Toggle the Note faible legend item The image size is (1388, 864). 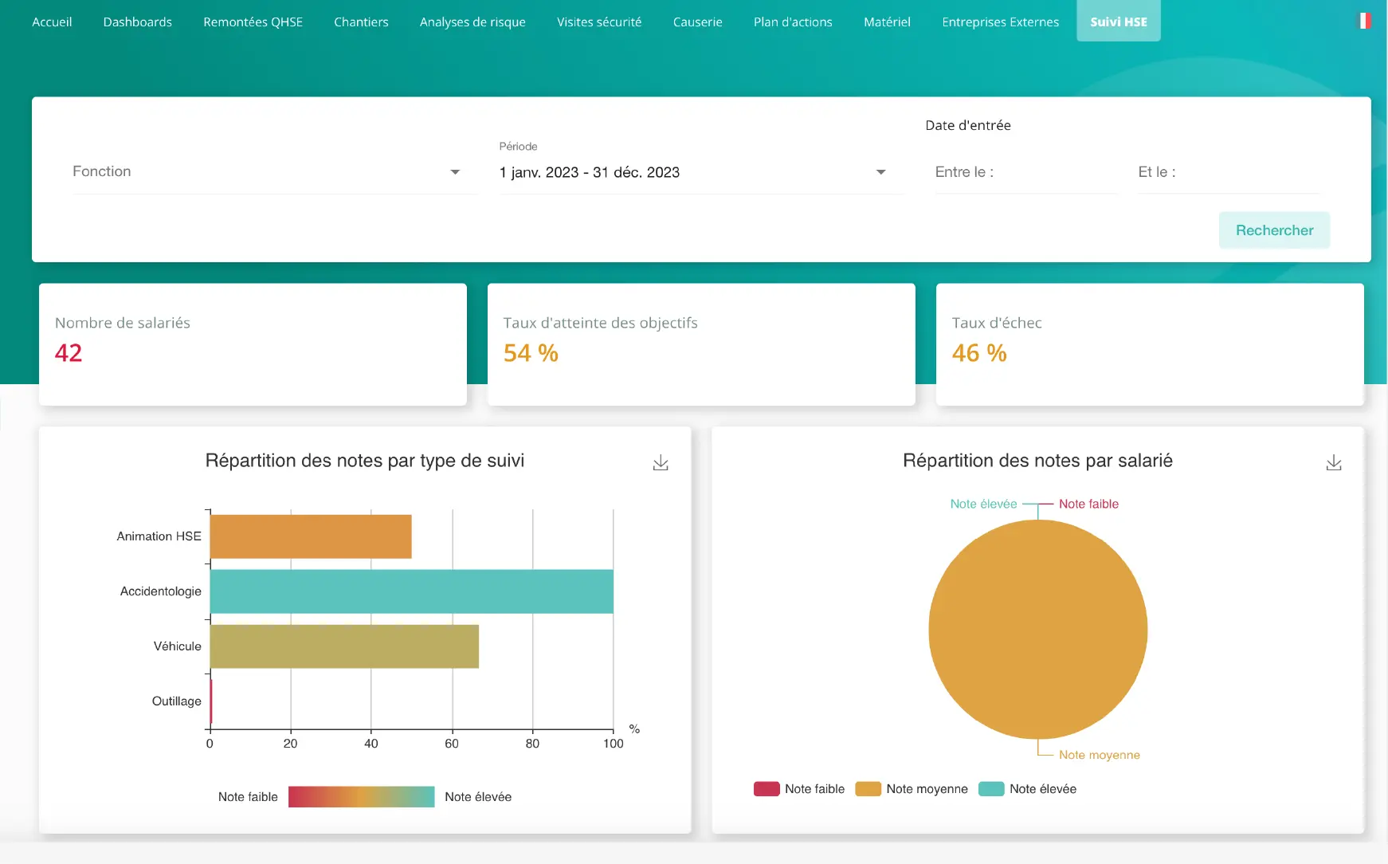[x=799, y=789]
